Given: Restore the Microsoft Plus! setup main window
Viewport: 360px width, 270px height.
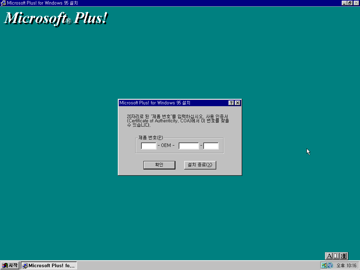Looking at the screenshot, I should click(350, 3).
